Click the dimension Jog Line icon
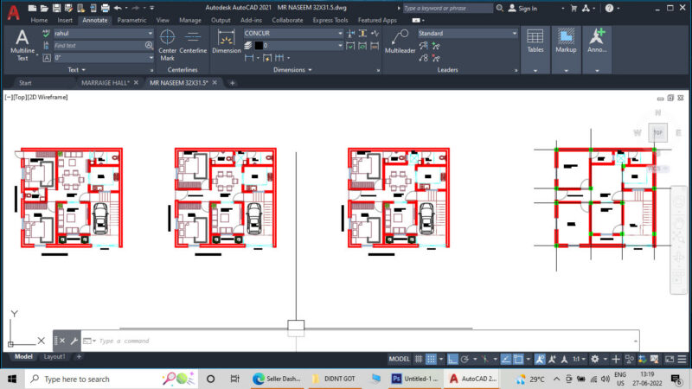 tap(375, 33)
